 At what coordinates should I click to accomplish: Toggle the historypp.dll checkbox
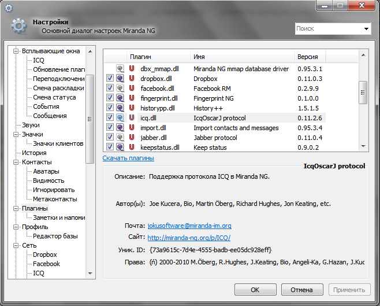[x=110, y=108]
